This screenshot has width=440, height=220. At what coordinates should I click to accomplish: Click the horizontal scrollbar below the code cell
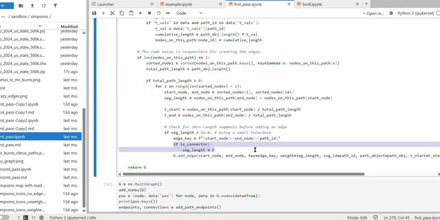coord(240,174)
